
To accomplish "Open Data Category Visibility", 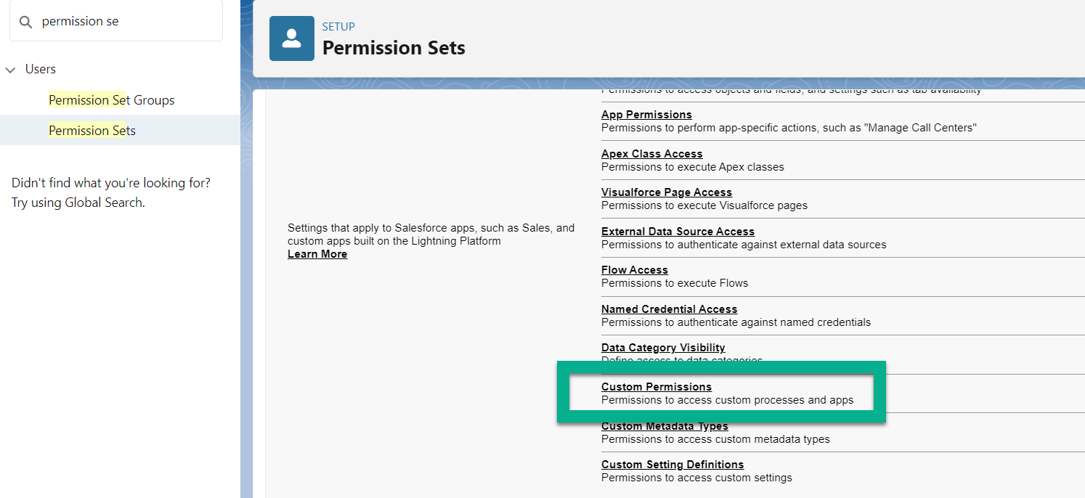I will 663,347.
